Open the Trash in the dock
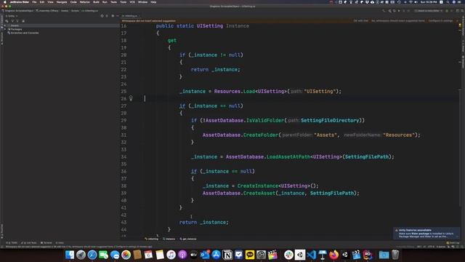 [395, 255]
